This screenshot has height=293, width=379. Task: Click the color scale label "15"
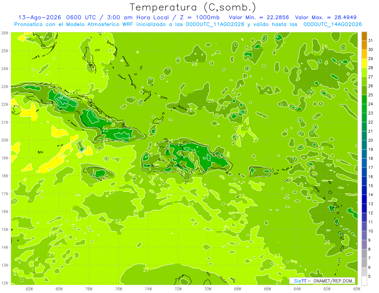[371, 186]
